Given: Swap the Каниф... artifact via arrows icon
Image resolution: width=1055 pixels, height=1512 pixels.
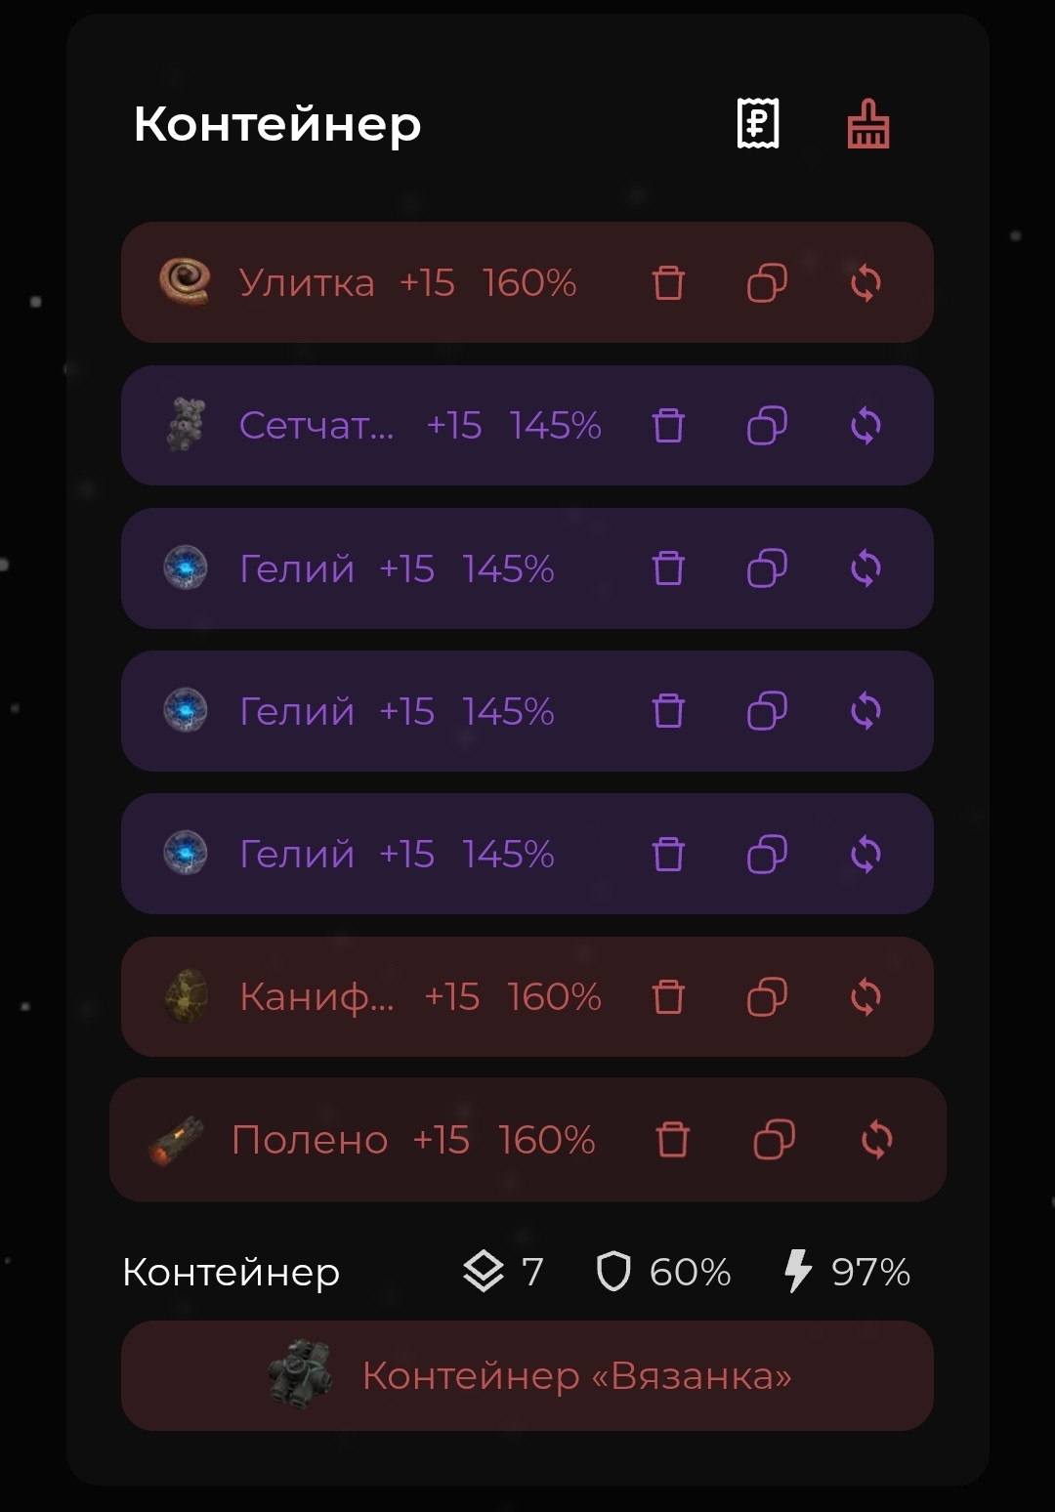Looking at the screenshot, I should (x=865, y=997).
